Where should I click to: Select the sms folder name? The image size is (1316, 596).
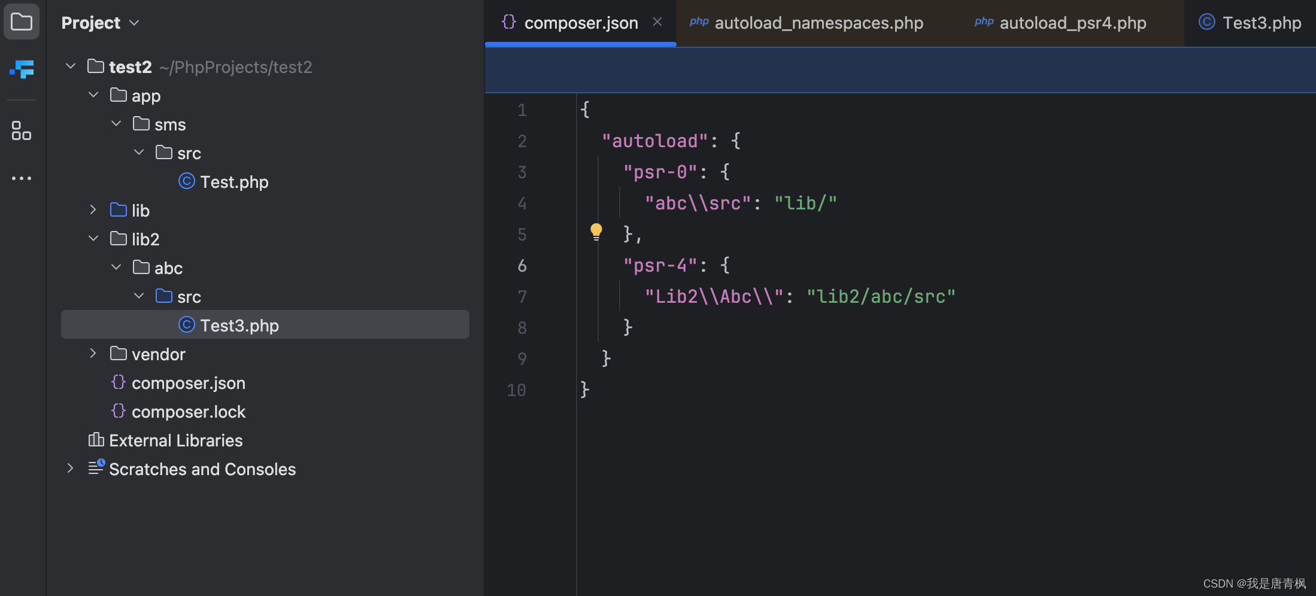click(x=170, y=124)
